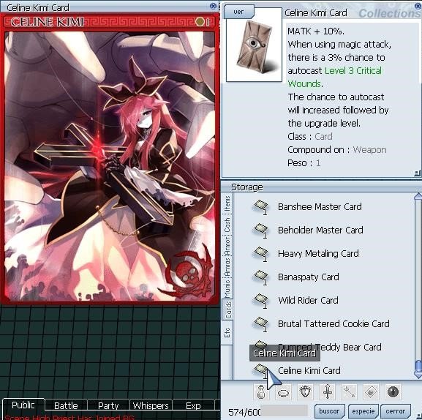This screenshot has height=420, width=422.
Task: Click the Dumped Teddy Bear Card name
Action: click(330, 348)
